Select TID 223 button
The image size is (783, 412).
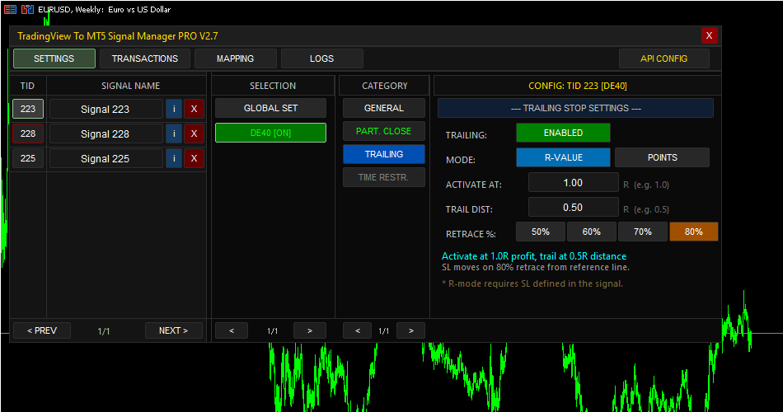point(28,109)
